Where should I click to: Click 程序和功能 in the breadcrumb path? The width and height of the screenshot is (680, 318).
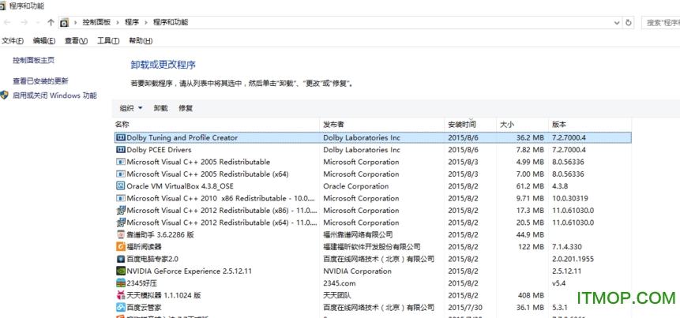(x=171, y=23)
